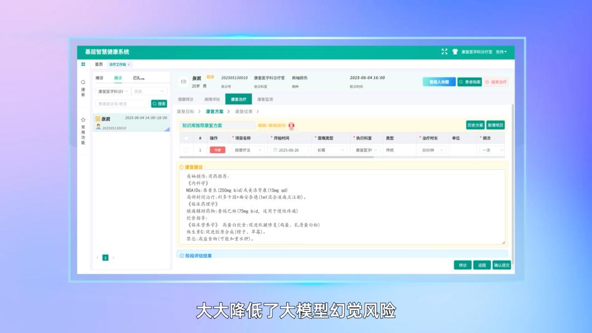592x333 pixels.
Task: Select the 候诊 tab
Action: pyautogui.click(x=99, y=78)
